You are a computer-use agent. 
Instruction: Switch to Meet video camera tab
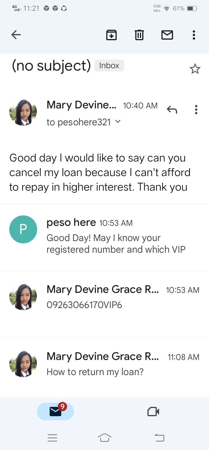pos(153,412)
